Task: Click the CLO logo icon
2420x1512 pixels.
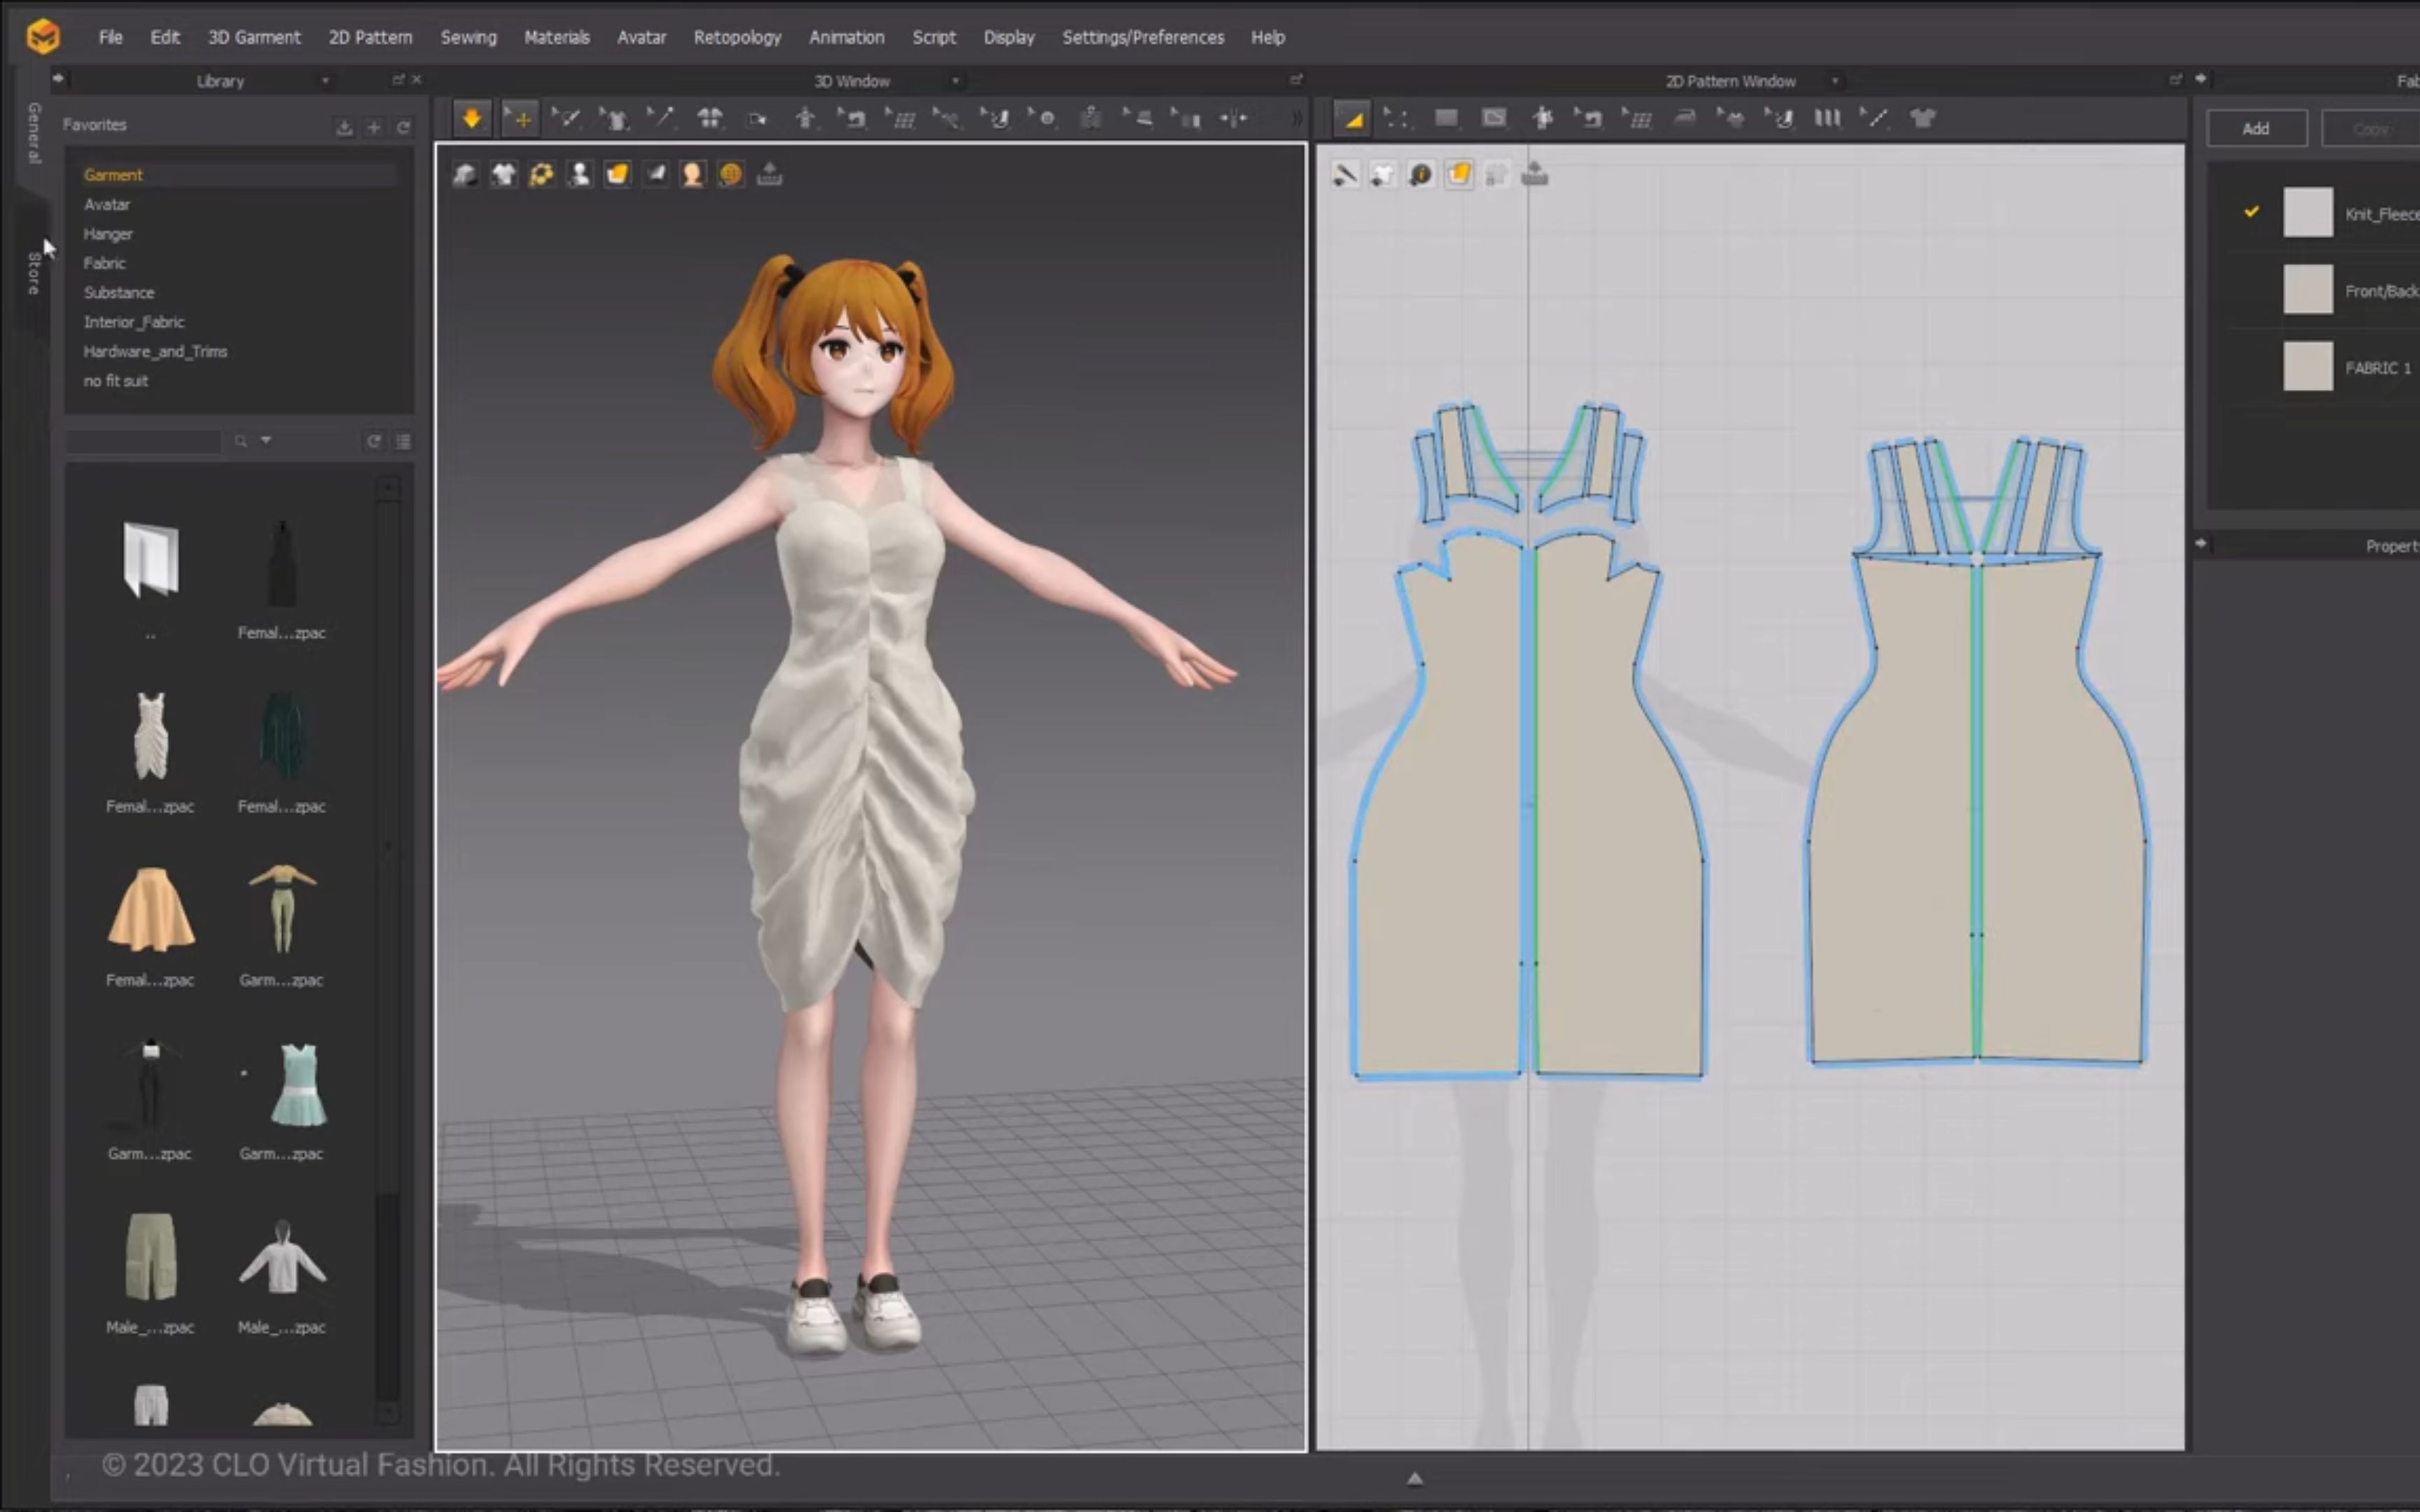Action: pyautogui.click(x=43, y=36)
